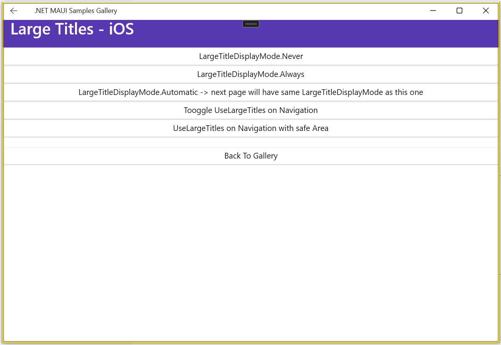This screenshot has height=345, width=501.
Task: Click the "Large Titles" words in the heading
Action: pyautogui.click(x=52, y=29)
